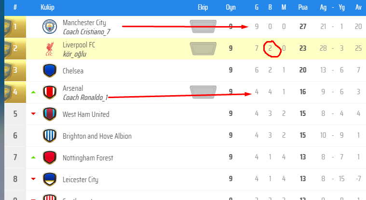Open the Brighton and Hove Albion club page
This screenshot has height=200, width=366.
(x=97, y=136)
